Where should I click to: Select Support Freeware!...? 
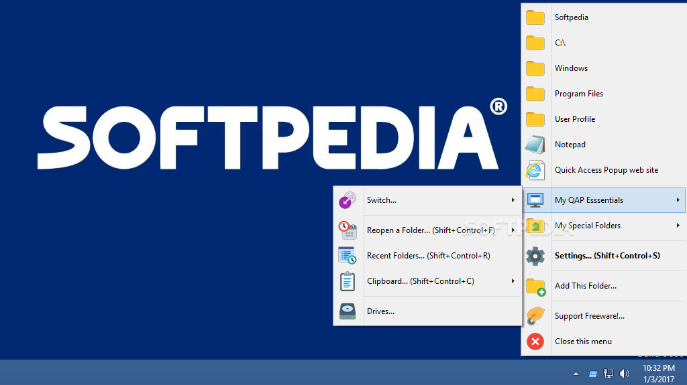[604, 316]
